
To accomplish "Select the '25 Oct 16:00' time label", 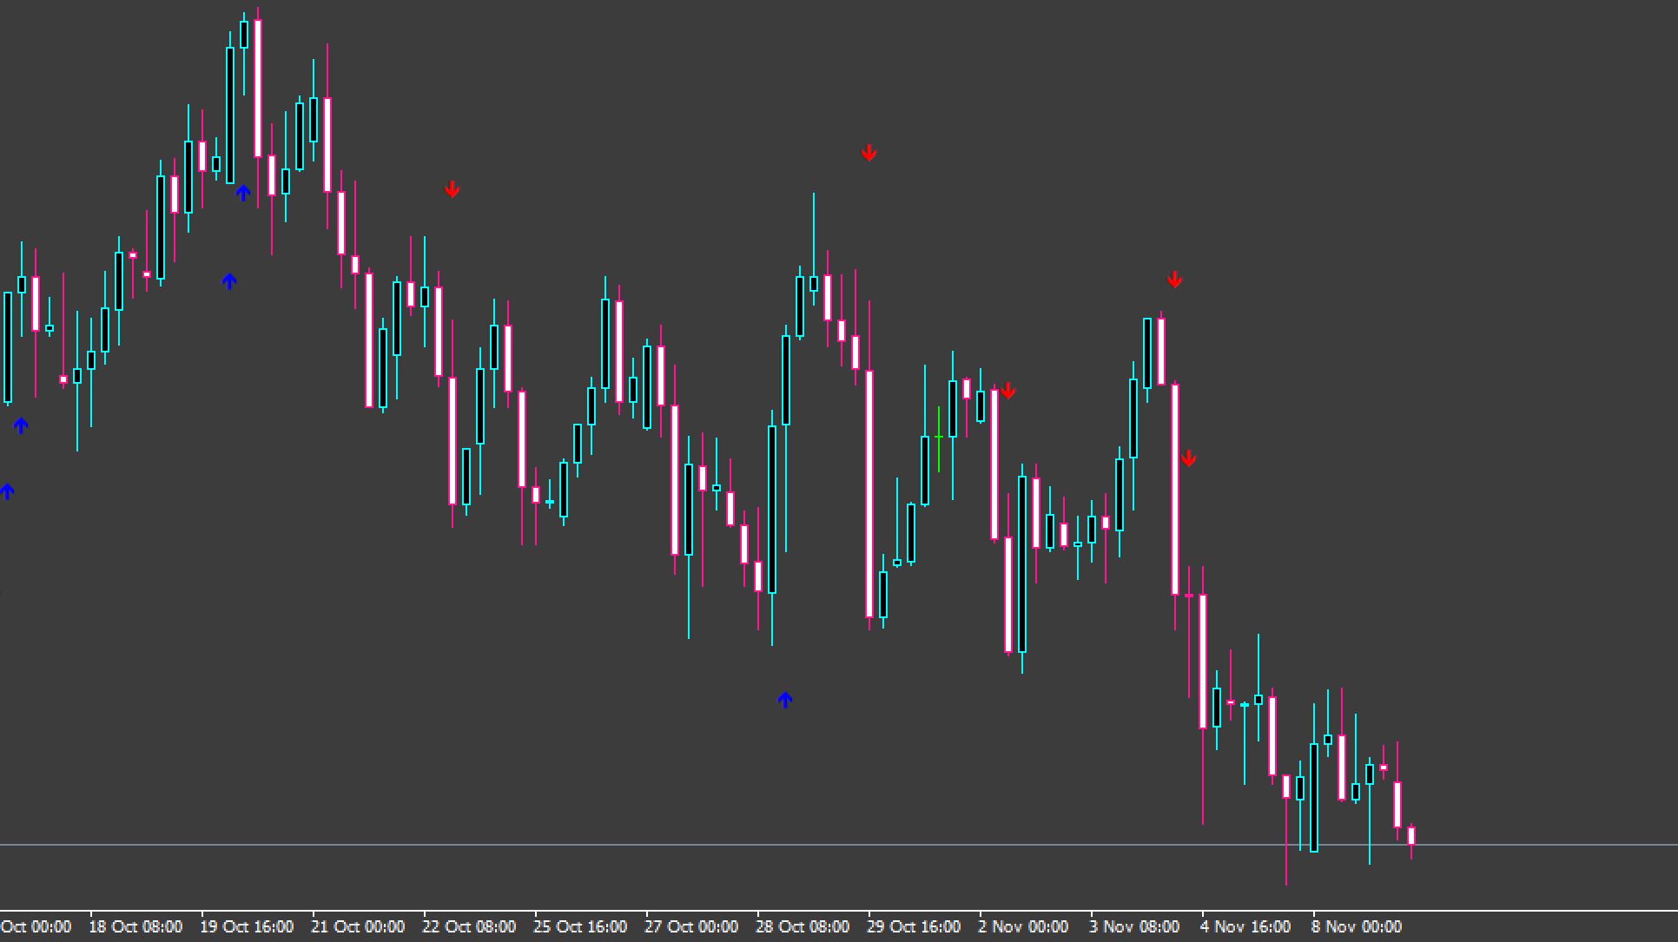I will point(580,926).
